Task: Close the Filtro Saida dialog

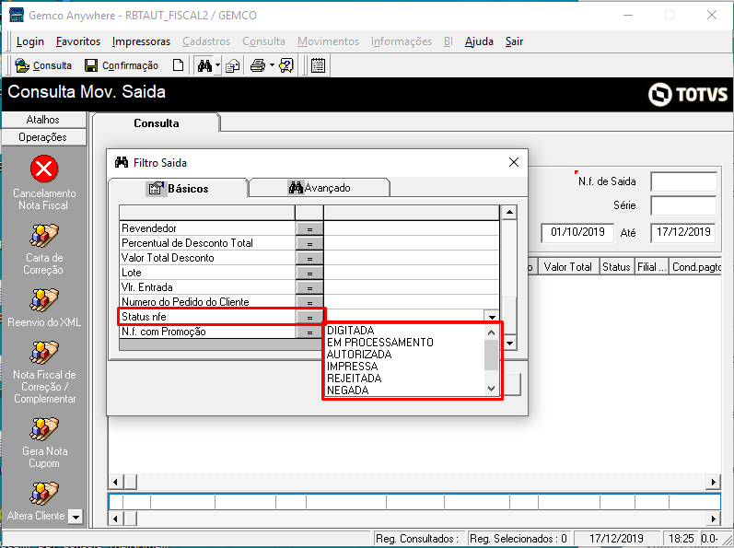Action: [514, 162]
